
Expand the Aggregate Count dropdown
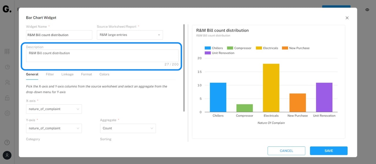point(128,128)
